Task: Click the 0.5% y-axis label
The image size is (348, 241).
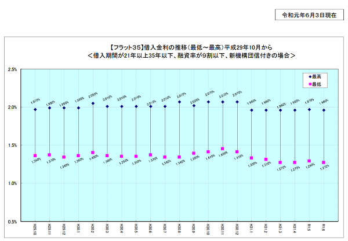Action: point(12,222)
